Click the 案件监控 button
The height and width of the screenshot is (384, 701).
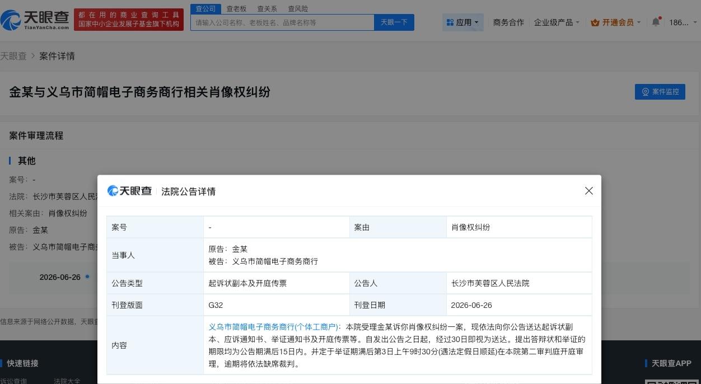660,92
